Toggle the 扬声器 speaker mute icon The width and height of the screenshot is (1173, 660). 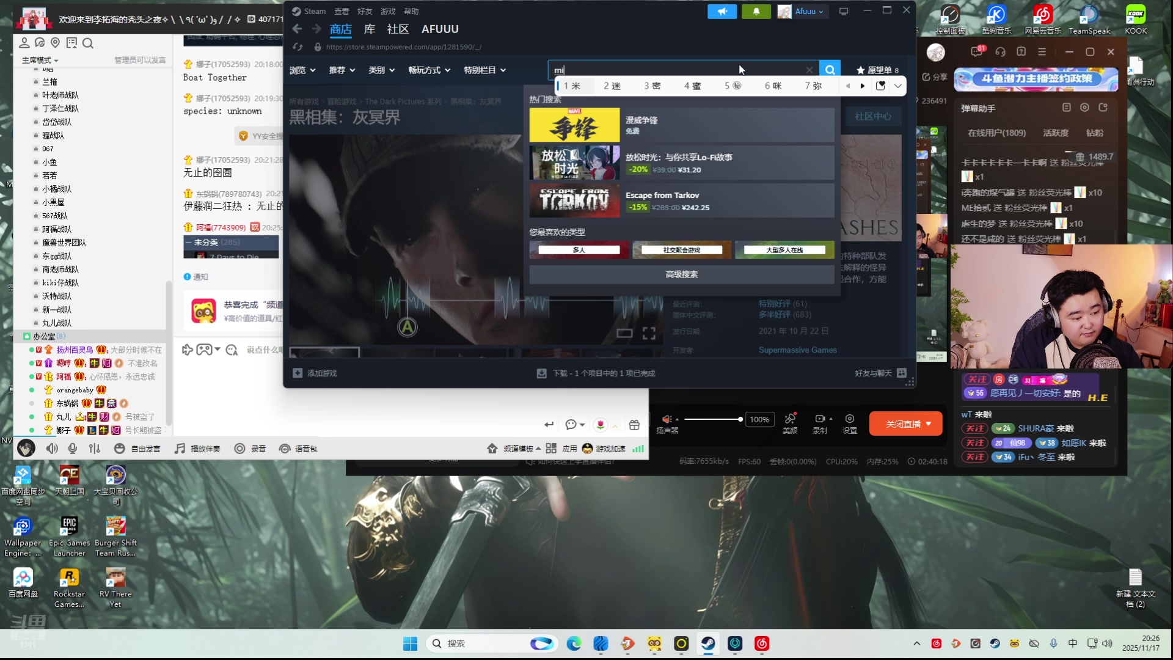click(667, 420)
